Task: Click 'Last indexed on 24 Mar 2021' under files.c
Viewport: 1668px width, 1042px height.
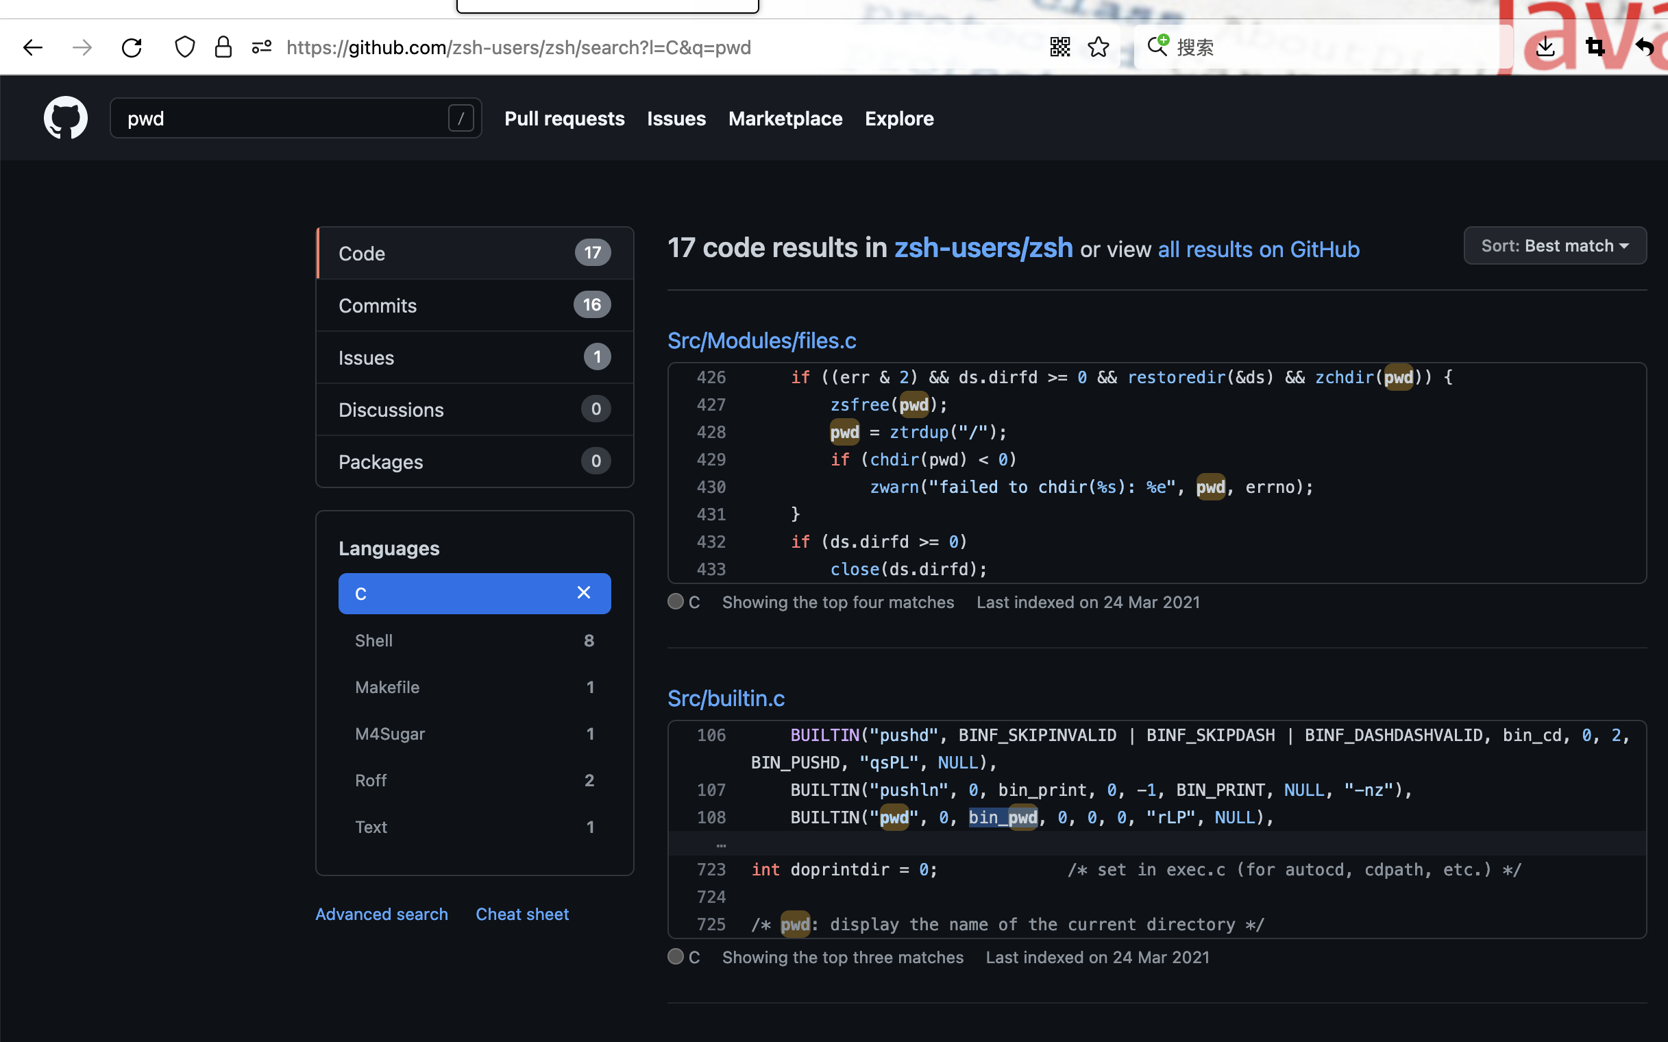Action: coord(1088,602)
